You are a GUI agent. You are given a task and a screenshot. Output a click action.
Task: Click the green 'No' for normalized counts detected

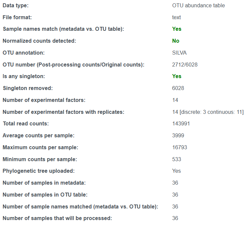176,41
